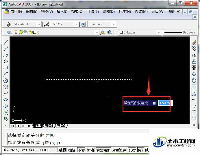Click the Array tool
The height and width of the screenshot is (155, 200).
[x=194, y=68]
